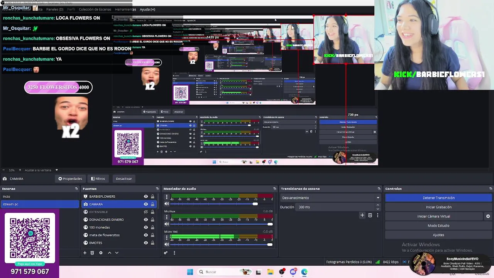Toggle visibility of CAMARA source

(x=146, y=204)
